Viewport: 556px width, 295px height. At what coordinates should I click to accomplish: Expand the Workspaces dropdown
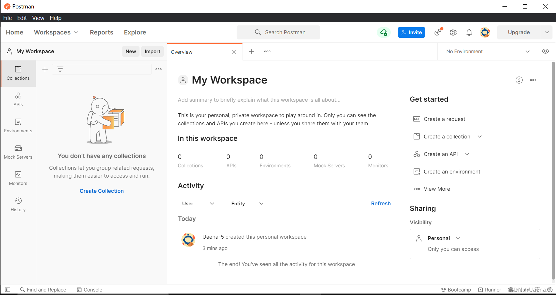(x=56, y=32)
